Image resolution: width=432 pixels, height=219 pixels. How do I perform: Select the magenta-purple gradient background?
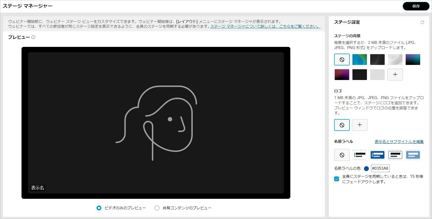pos(342,75)
